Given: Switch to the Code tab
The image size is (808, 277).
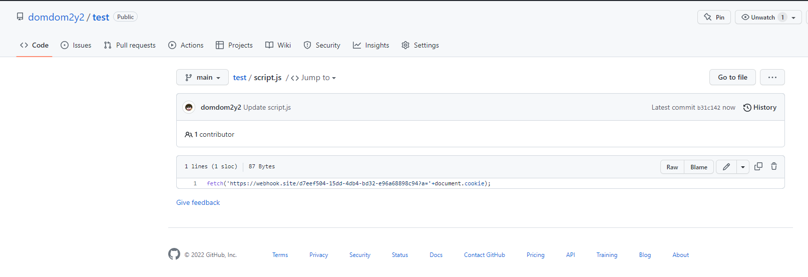Looking at the screenshot, I should click(x=34, y=45).
